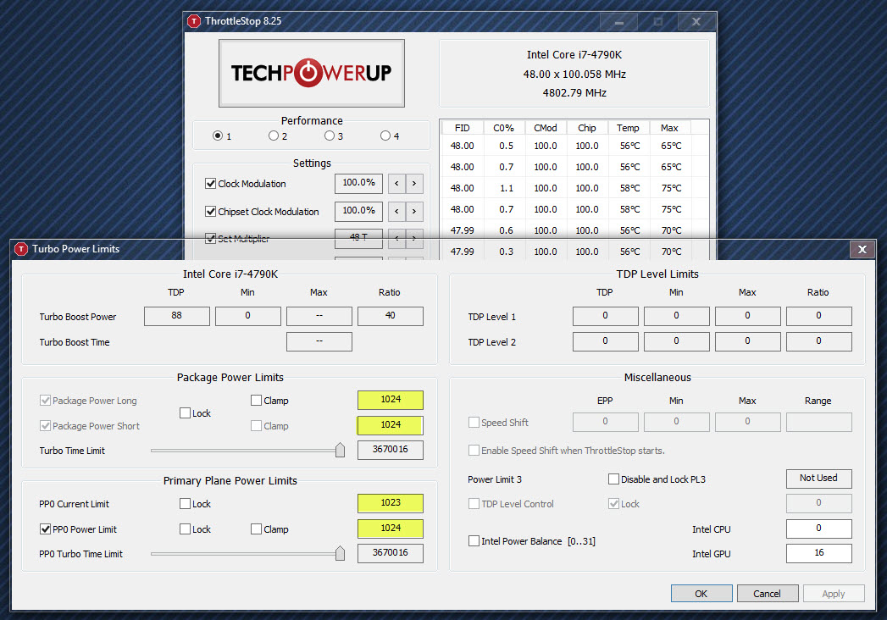The height and width of the screenshot is (620, 887).
Task: Click the Clock Modulation 100.0% value box
Action: 358,183
